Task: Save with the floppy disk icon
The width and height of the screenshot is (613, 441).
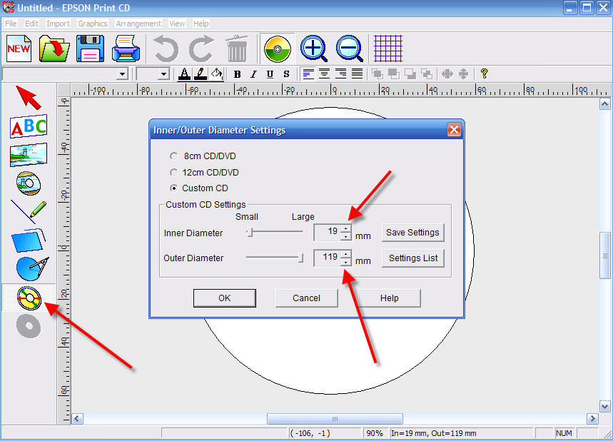Action: pyautogui.click(x=91, y=49)
